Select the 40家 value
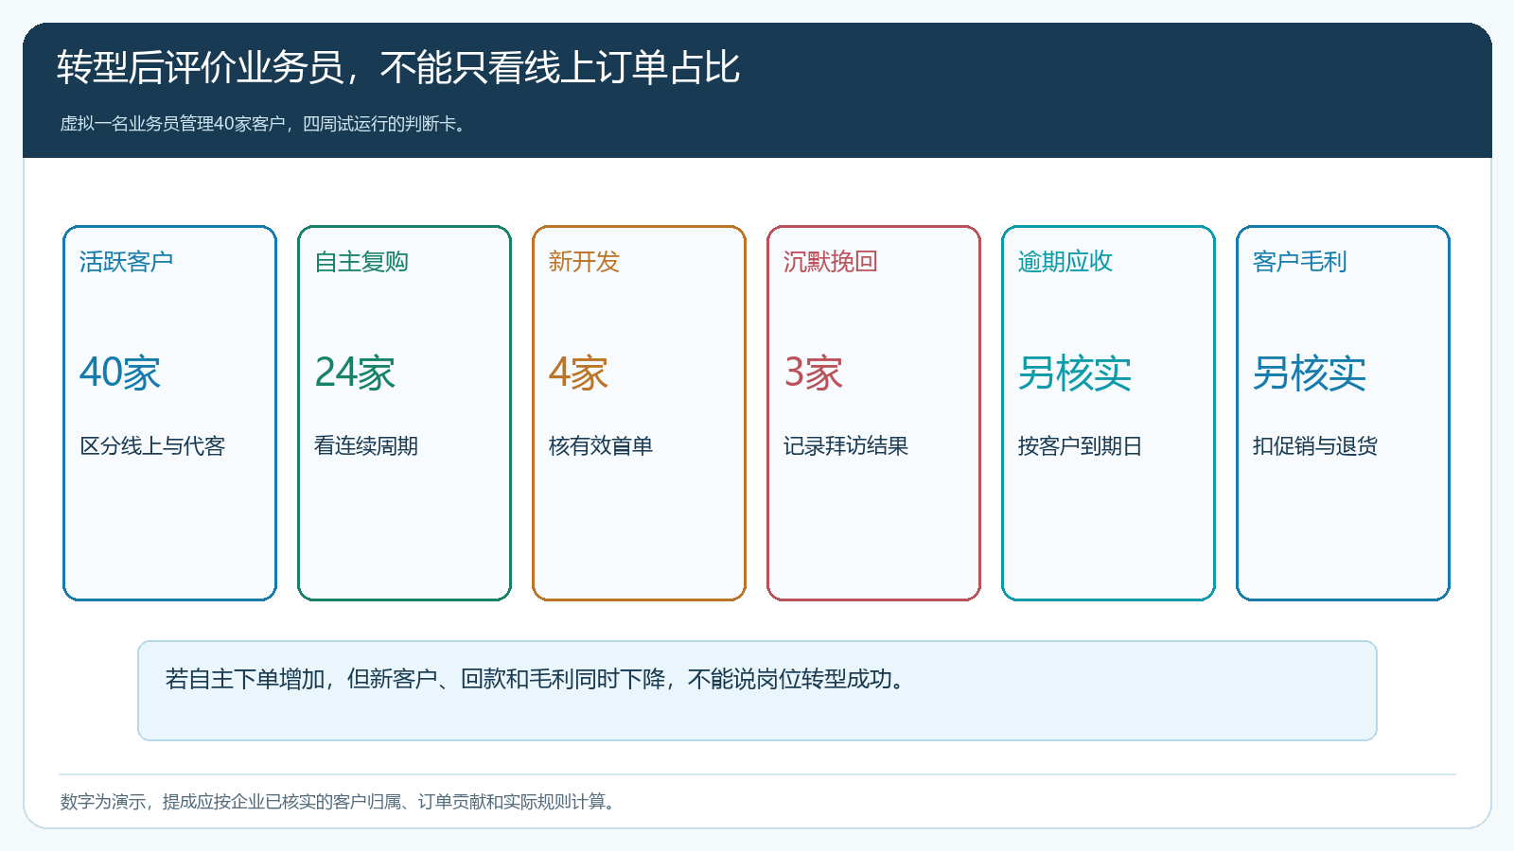Viewport: 1514px width, 851px height. click(x=120, y=373)
